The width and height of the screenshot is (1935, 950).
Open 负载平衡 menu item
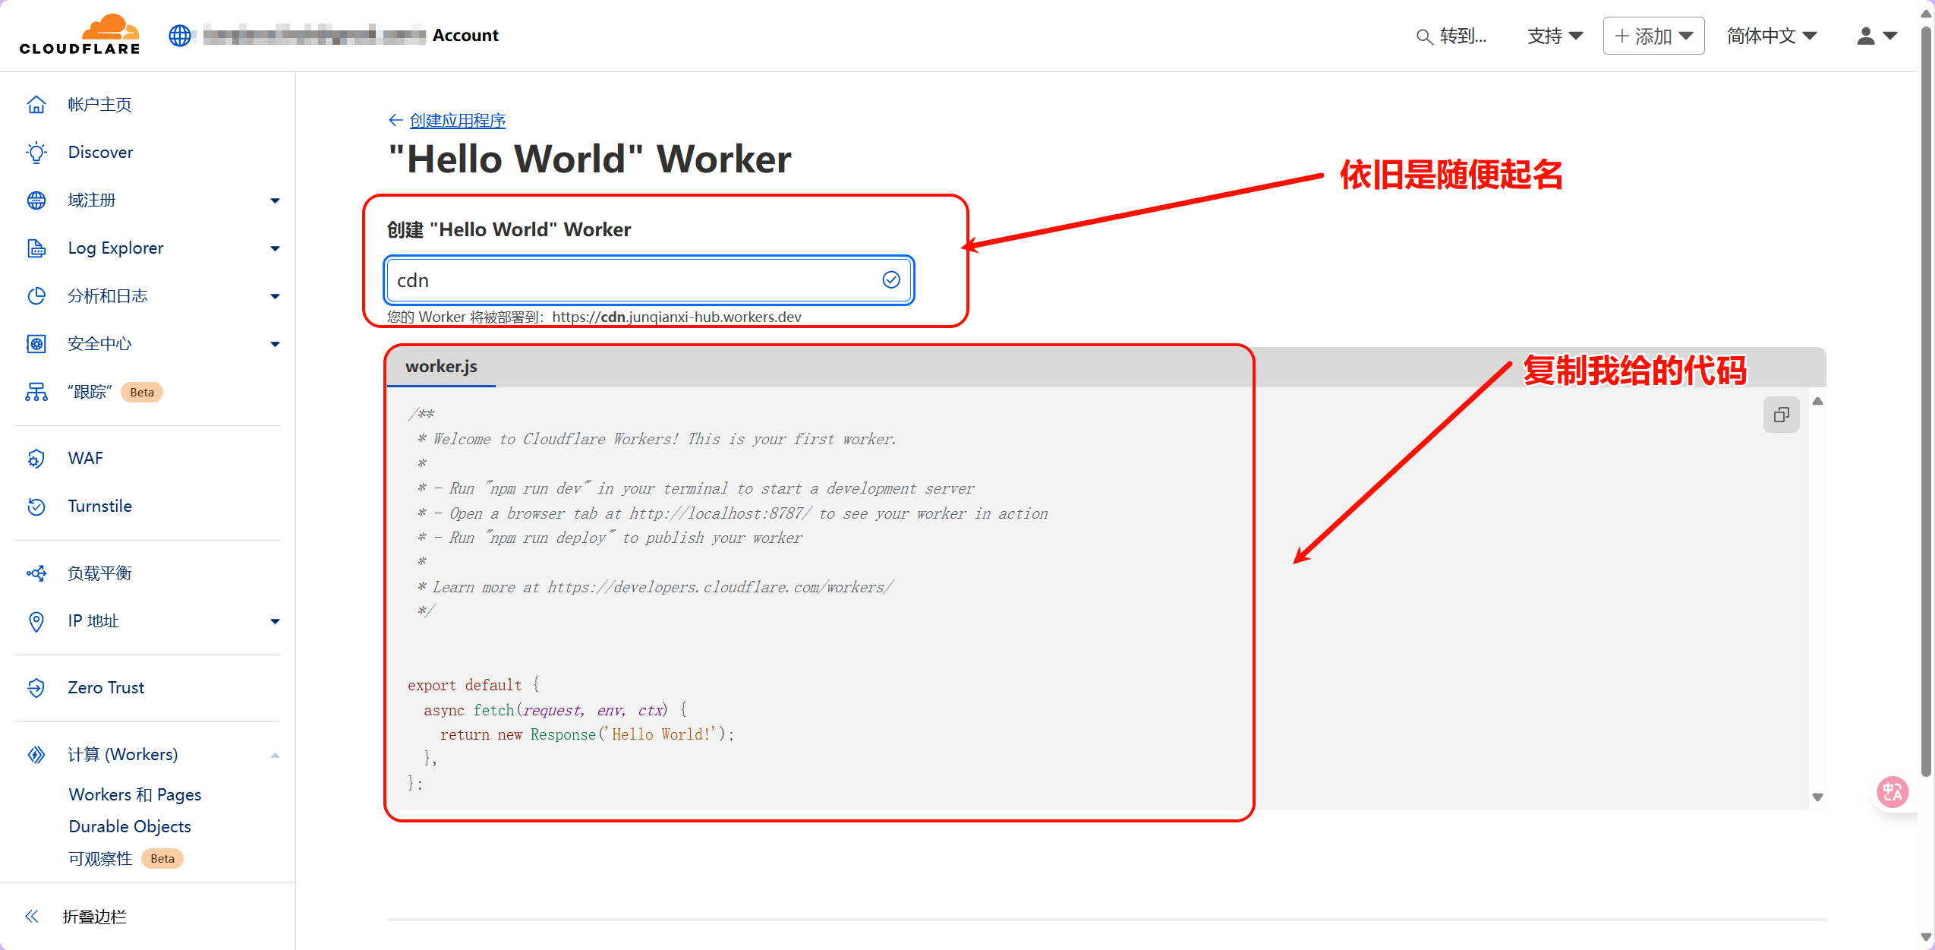pos(99,573)
